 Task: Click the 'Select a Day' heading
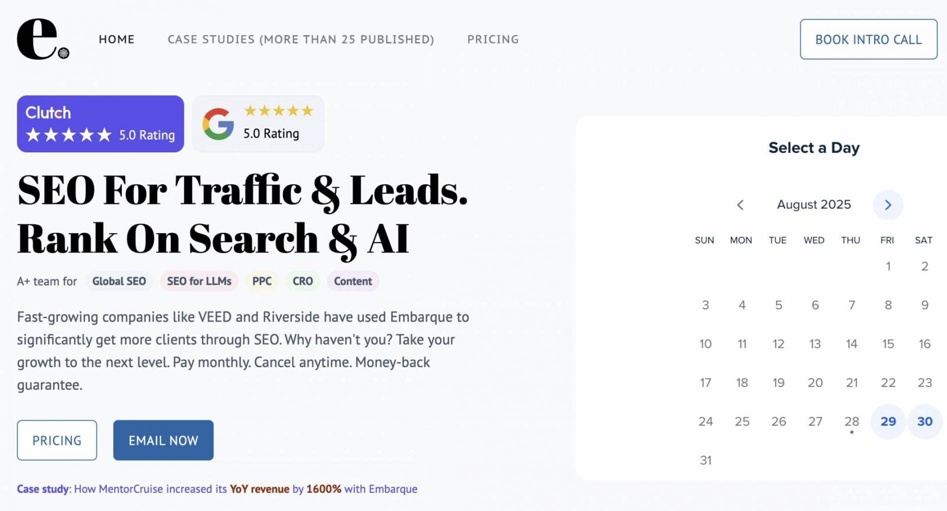(x=814, y=148)
